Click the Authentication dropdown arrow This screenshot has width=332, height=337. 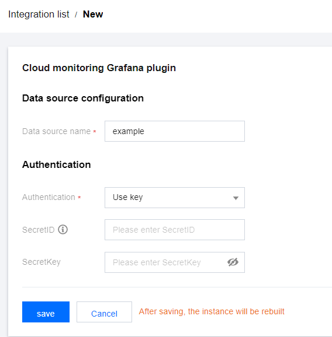click(x=236, y=198)
